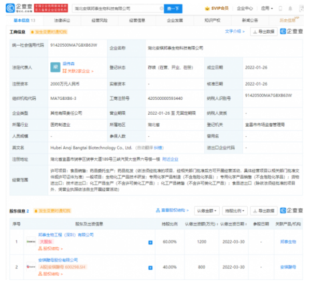Click the A股|安琪酵母 600298.SH tag
This screenshot has width=310, height=281.
[x=63, y=267]
